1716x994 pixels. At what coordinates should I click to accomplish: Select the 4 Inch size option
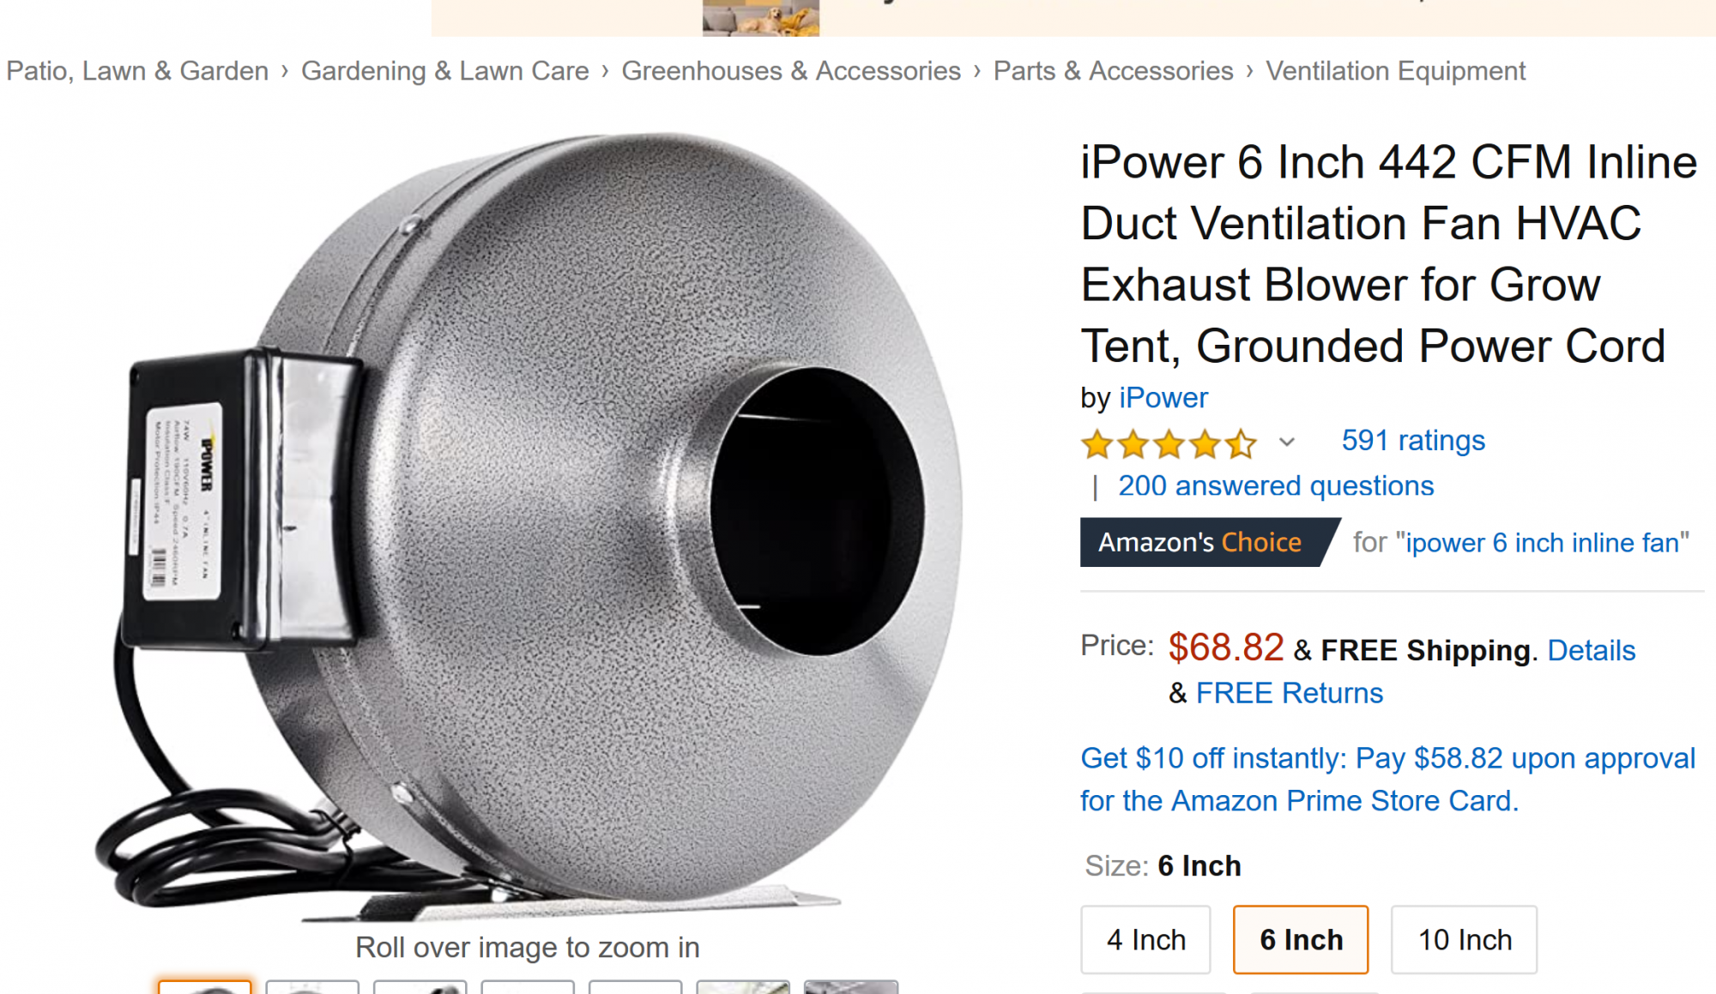(x=1145, y=940)
